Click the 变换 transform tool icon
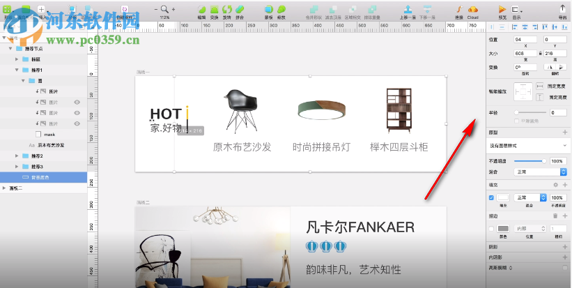The image size is (572, 288). coord(215,9)
